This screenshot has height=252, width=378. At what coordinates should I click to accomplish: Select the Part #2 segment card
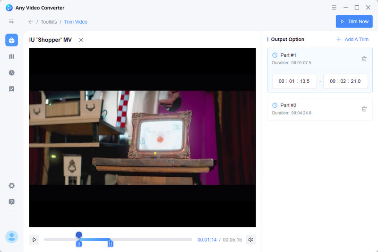pos(320,109)
